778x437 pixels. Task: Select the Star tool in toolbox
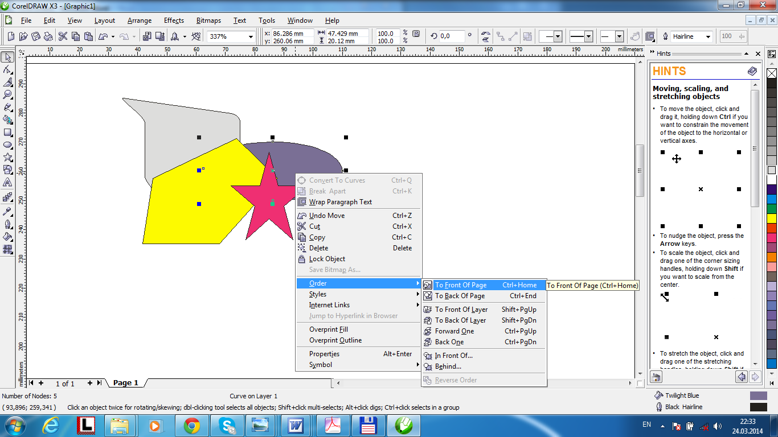tap(8, 158)
